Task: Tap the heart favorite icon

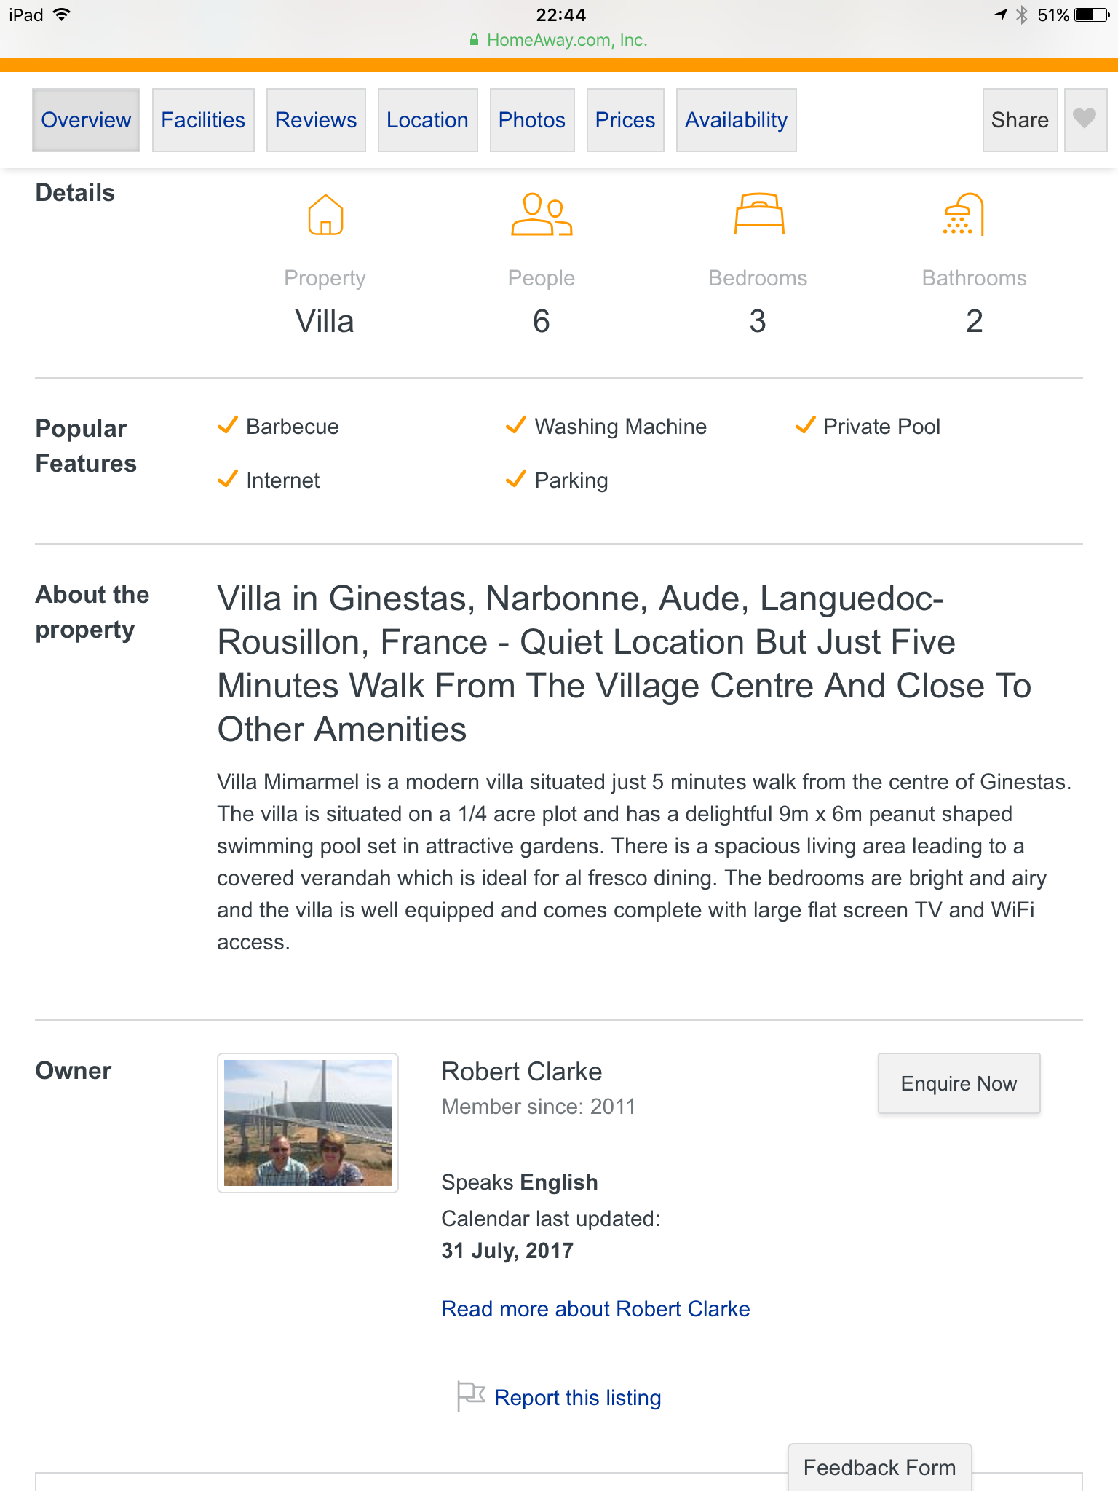Action: tap(1085, 119)
